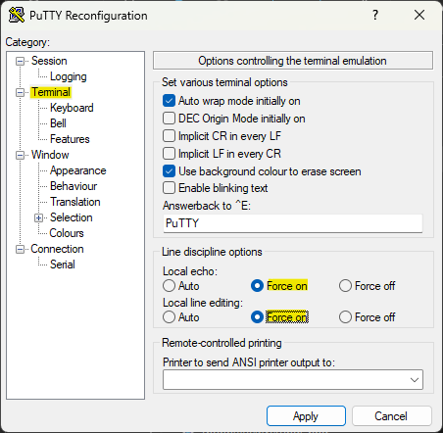Click the Apply button

306,416
